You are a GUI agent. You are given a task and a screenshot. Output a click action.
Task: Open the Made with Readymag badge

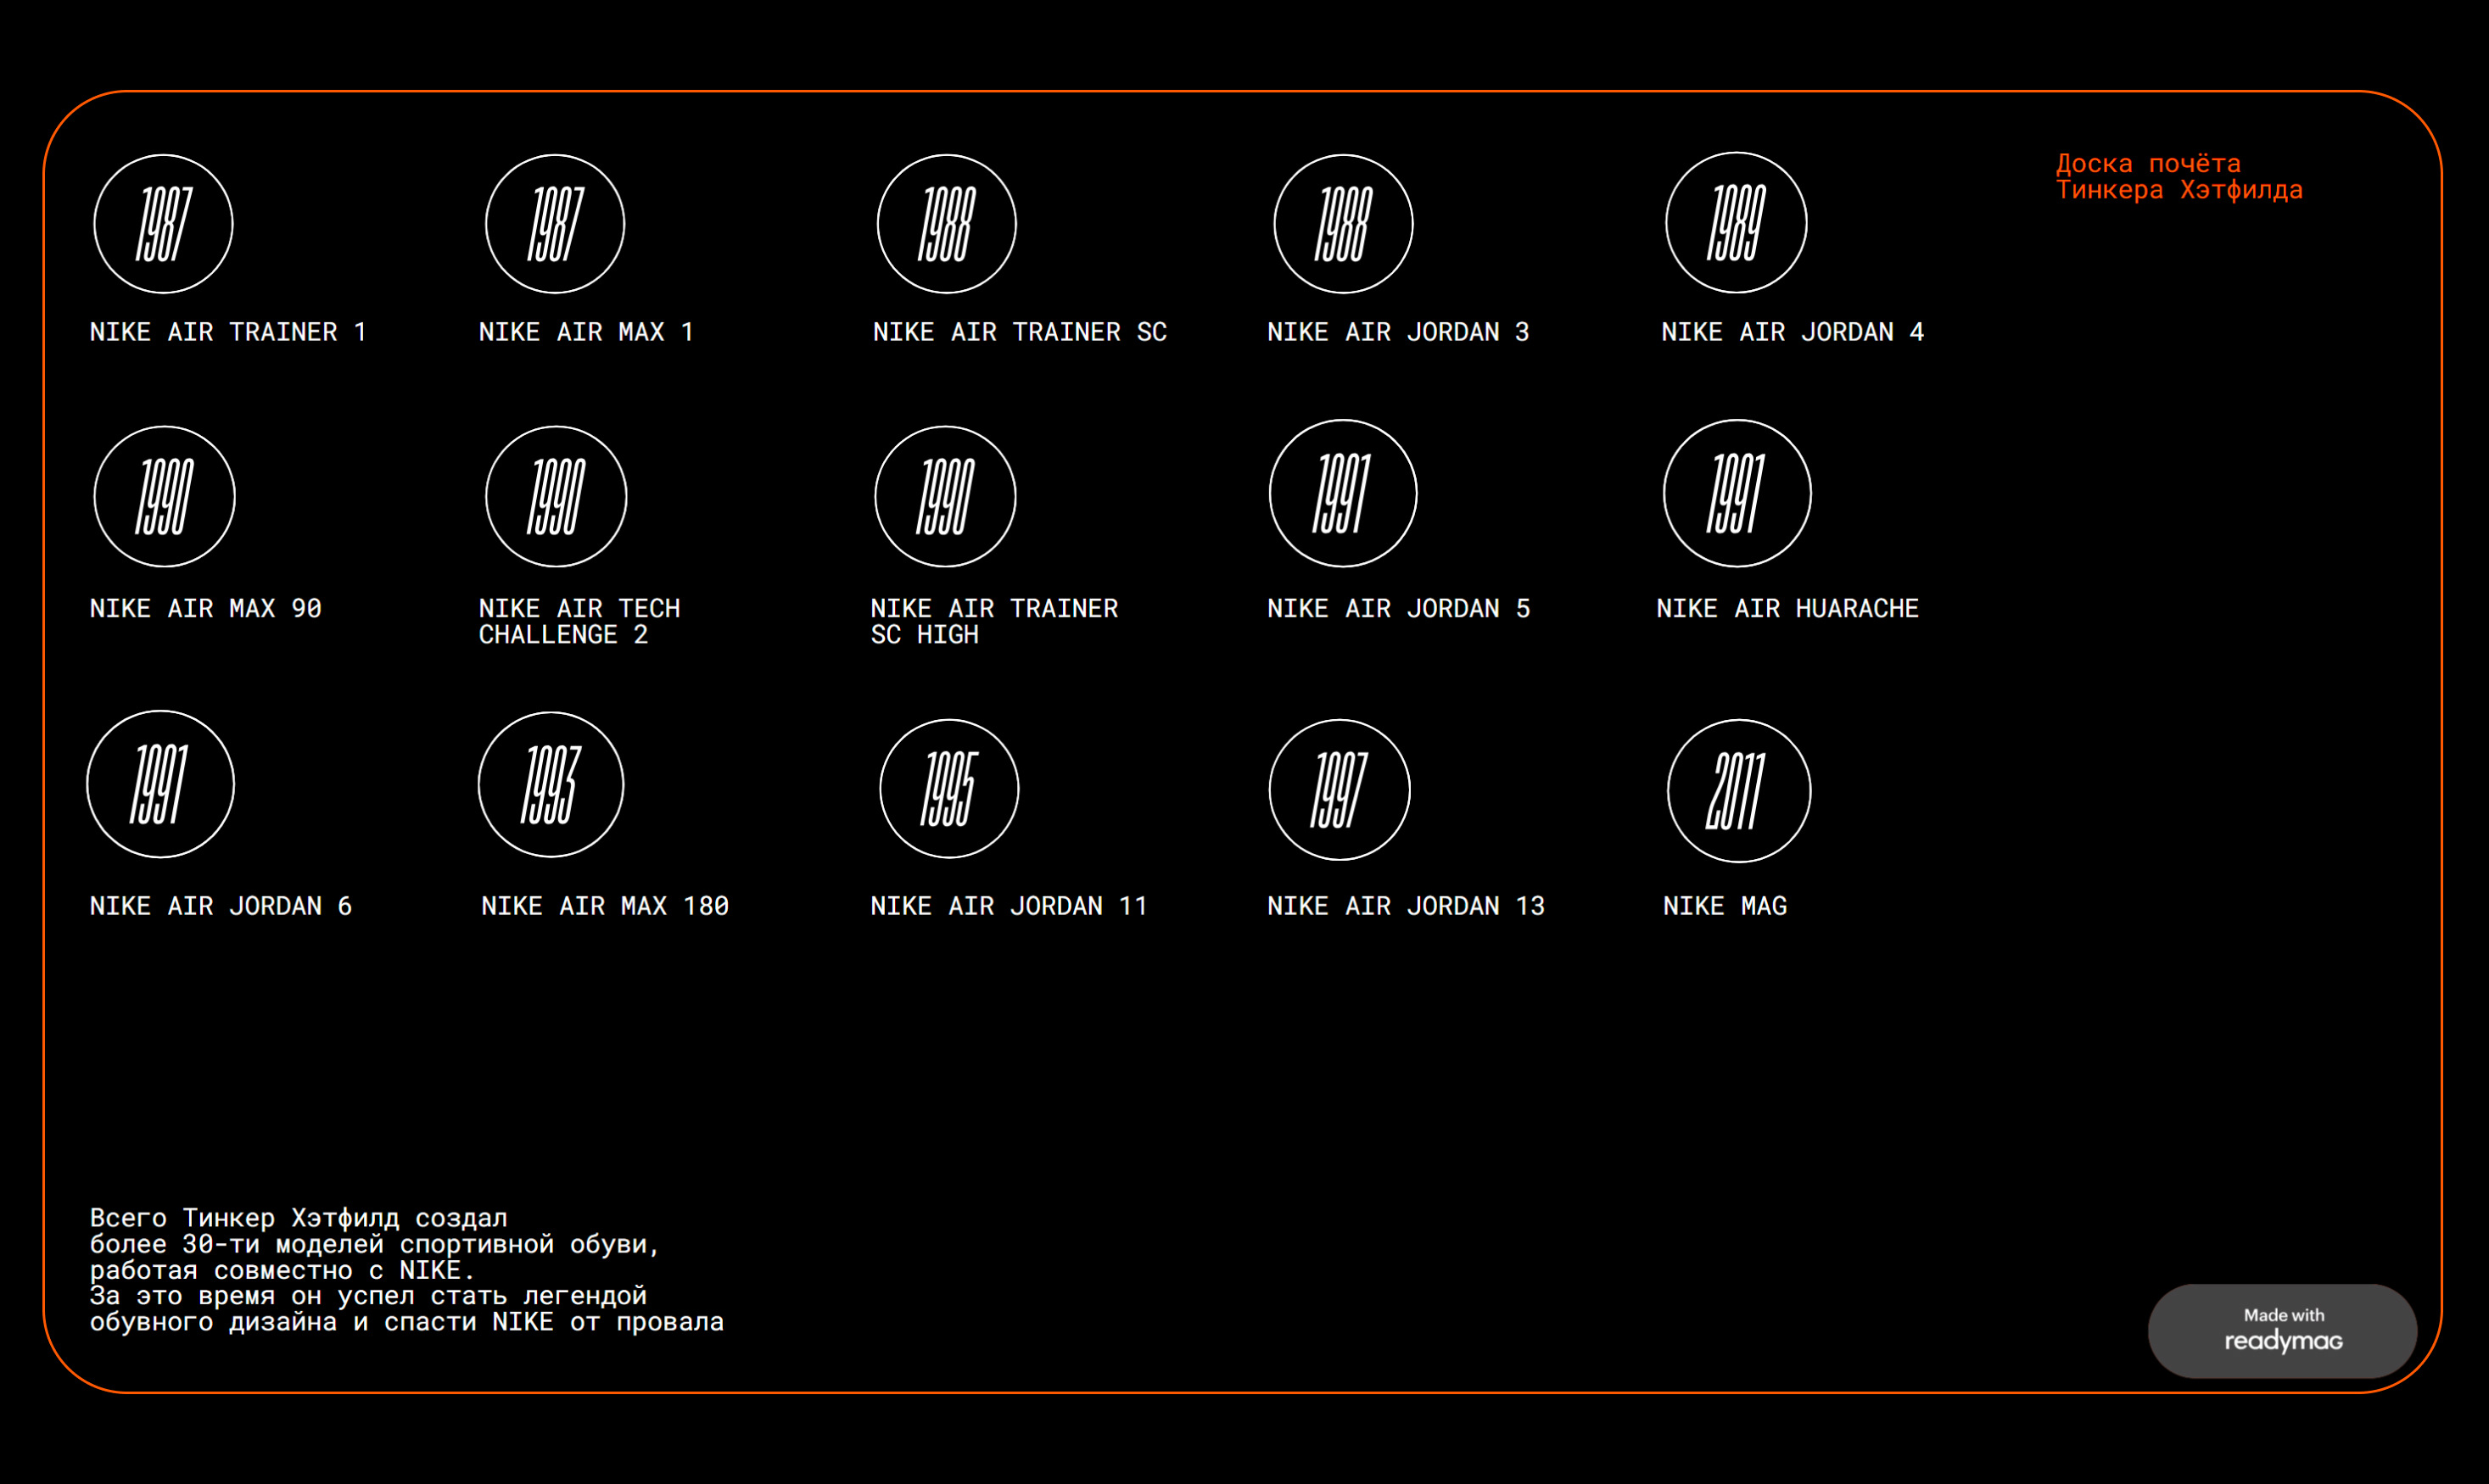[2282, 1331]
